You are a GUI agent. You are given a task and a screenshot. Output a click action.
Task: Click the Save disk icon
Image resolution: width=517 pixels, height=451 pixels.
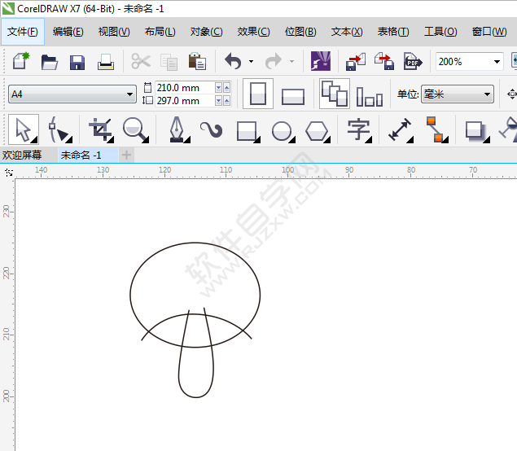point(77,62)
